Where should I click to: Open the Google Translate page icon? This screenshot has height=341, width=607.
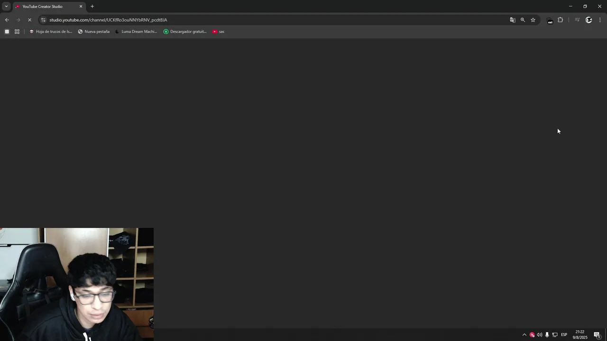(x=513, y=20)
